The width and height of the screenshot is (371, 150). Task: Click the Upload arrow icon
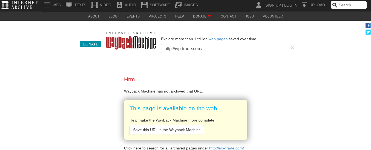(304, 5)
